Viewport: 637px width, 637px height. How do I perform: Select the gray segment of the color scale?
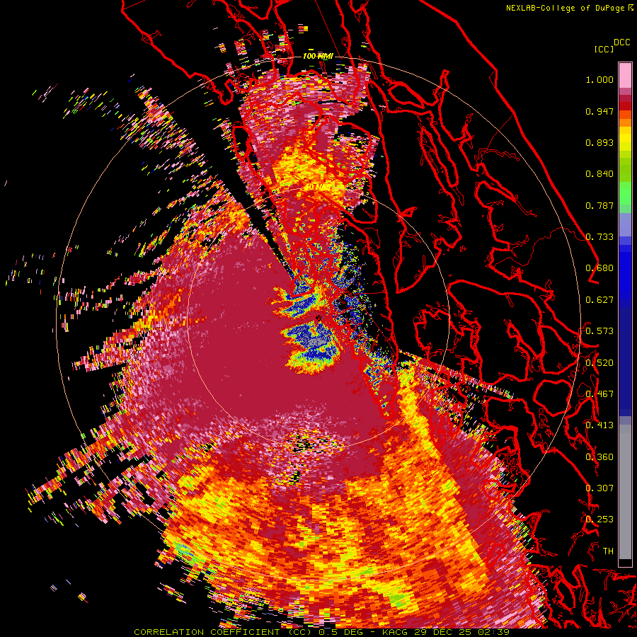pos(625,493)
